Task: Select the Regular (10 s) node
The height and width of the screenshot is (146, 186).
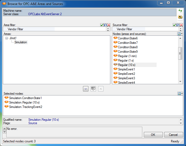Action: [127, 65]
